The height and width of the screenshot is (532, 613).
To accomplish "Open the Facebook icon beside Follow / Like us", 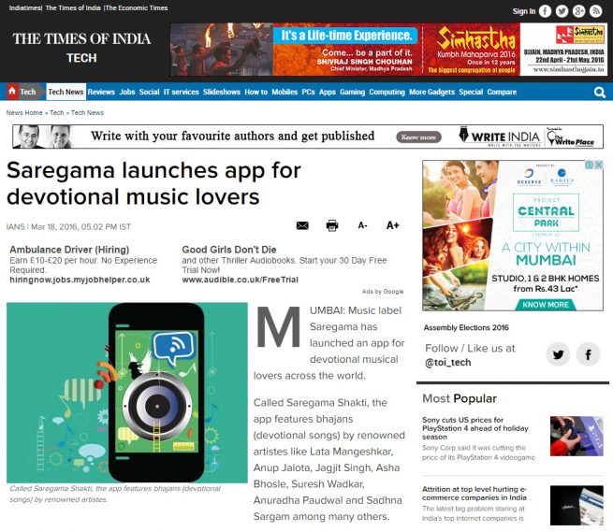I will point(588,354).
